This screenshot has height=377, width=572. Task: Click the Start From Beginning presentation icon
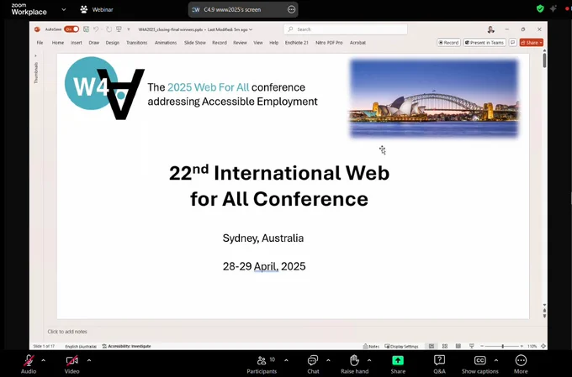pos(119,29)
